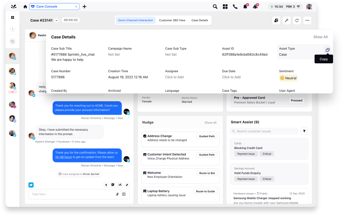Click Guided Path for Address Change
This screenshot has width=344, height=216.
click(x=207, y=136)
